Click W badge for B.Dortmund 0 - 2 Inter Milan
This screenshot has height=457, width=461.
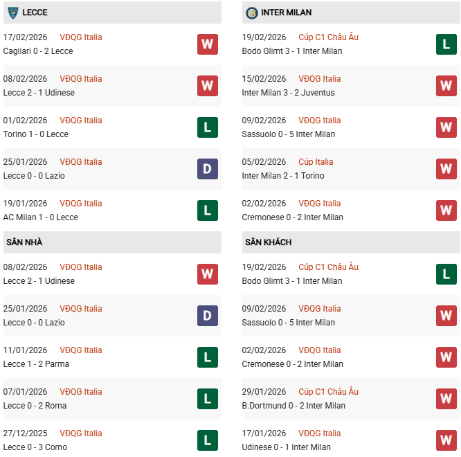click(x=446, y=399)
